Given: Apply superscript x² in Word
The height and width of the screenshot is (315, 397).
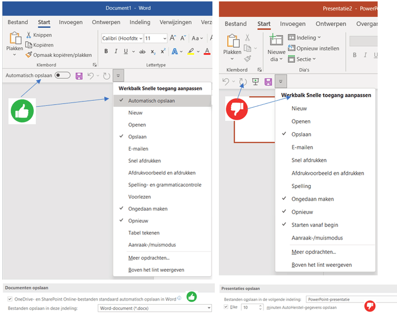Looking at the screenshot, I should [163, 51].
